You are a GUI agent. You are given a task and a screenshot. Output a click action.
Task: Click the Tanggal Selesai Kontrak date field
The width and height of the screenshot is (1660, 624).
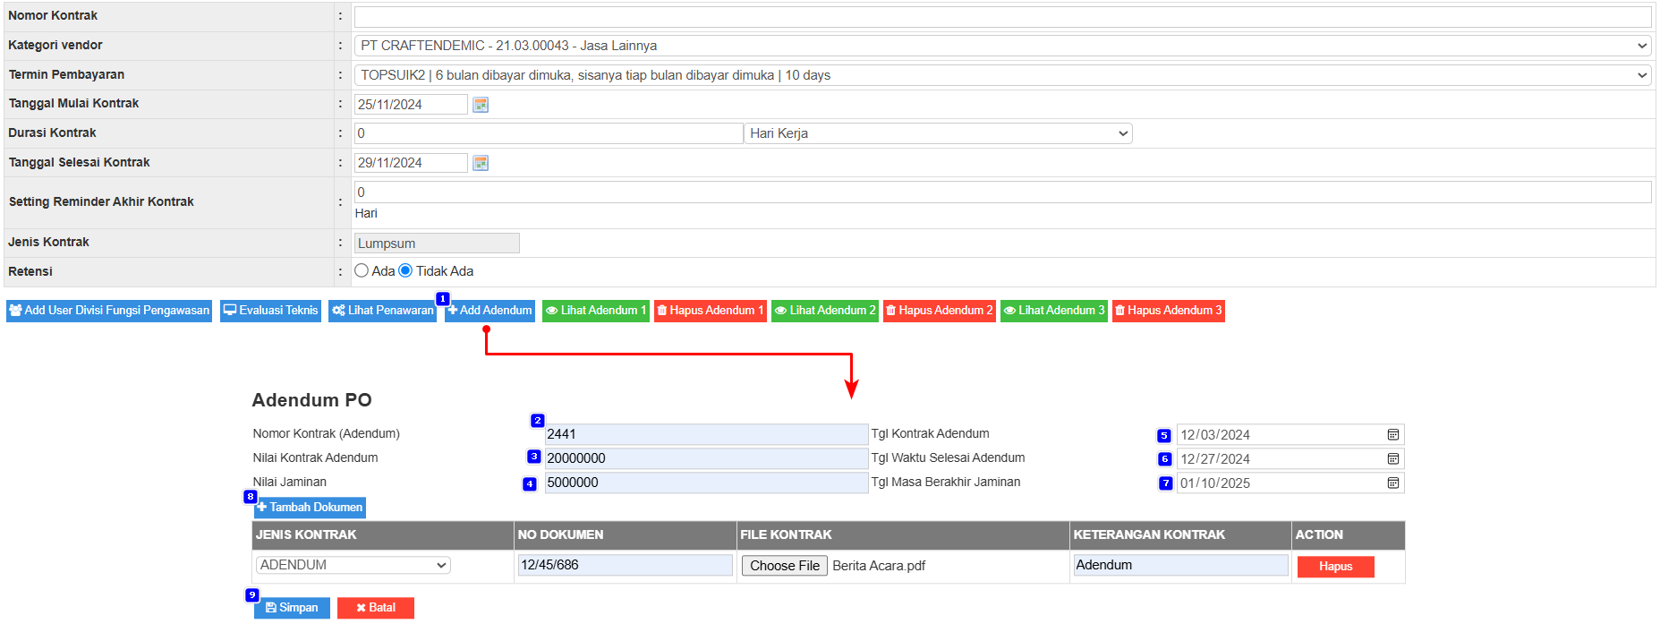(411, 163)
